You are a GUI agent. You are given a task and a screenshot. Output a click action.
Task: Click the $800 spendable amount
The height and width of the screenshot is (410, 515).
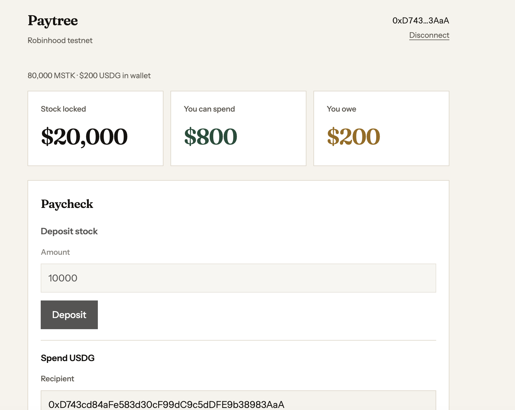[211, 137]
